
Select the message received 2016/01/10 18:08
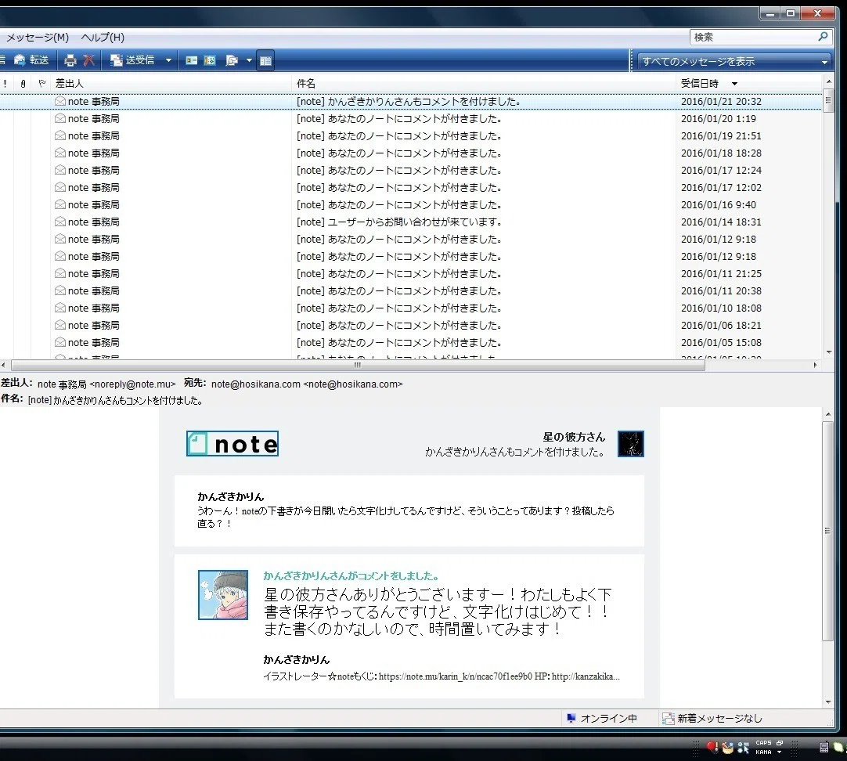point(410,308)
